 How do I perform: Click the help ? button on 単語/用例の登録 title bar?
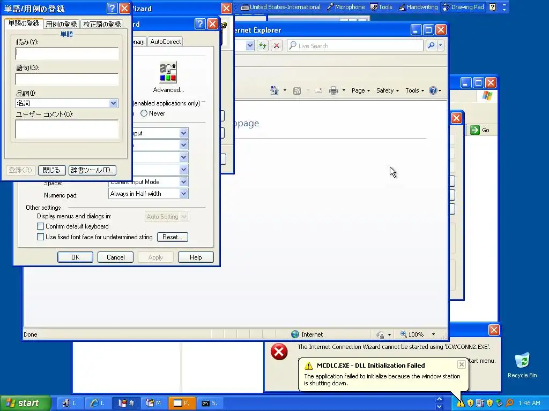112,8
